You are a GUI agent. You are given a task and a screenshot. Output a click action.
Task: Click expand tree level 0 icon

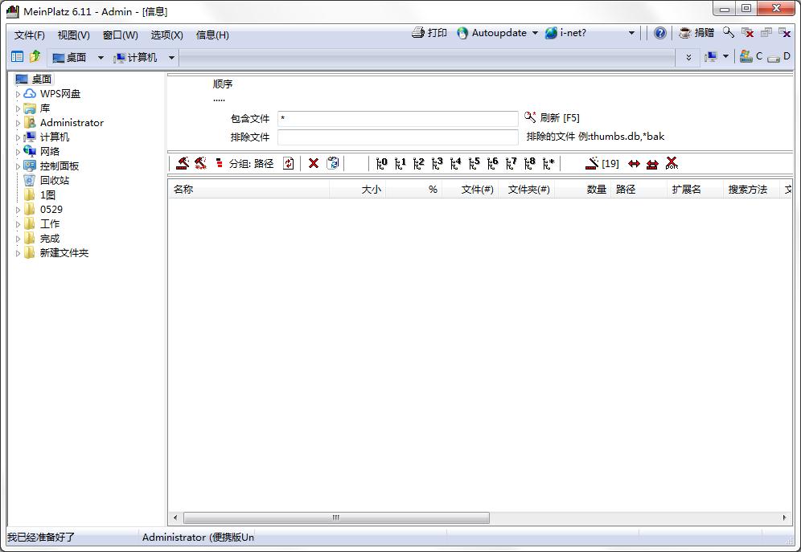[382, 163]
